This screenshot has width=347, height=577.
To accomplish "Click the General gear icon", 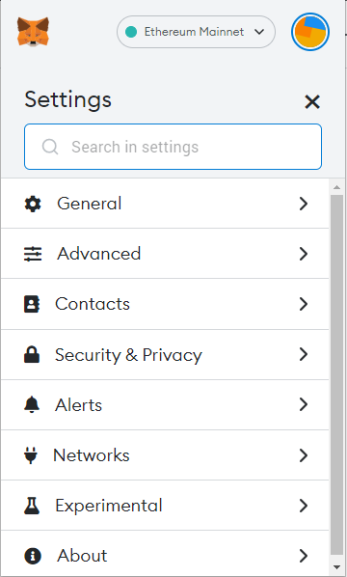I will [x=33, y=204].
